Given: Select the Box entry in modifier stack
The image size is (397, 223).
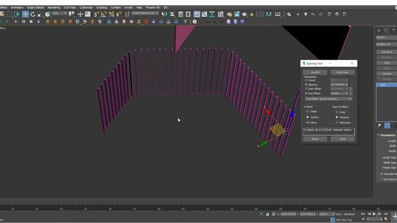Looking at the screenshot, I should click(x=386, y=85).
